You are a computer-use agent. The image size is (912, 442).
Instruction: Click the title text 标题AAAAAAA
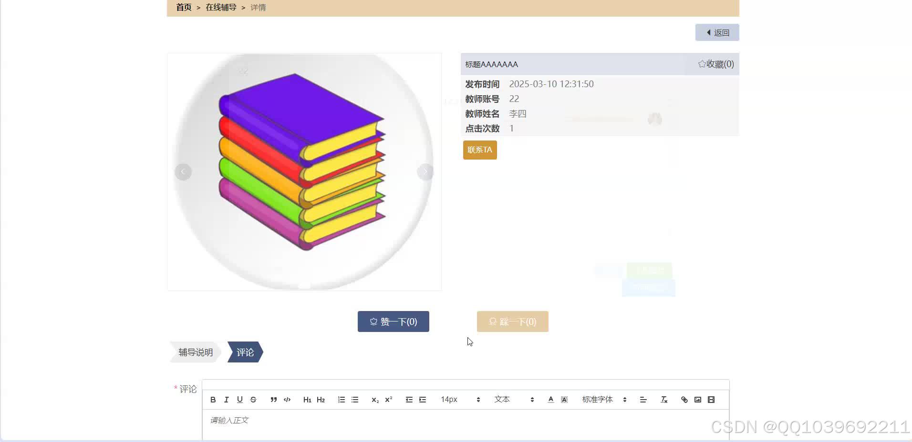coord(491,64)
